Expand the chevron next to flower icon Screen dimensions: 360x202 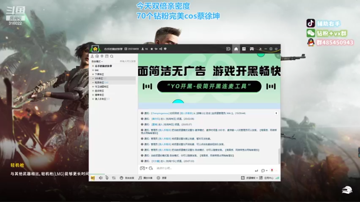pos(276,171)
